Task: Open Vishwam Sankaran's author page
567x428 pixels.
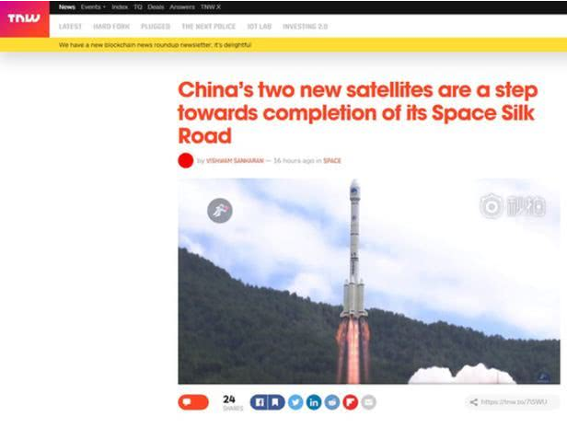Action: click(235, 160)
